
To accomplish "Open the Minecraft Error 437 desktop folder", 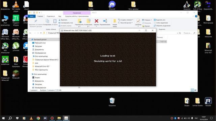I will pyautogui.click(x=208, y=46).
